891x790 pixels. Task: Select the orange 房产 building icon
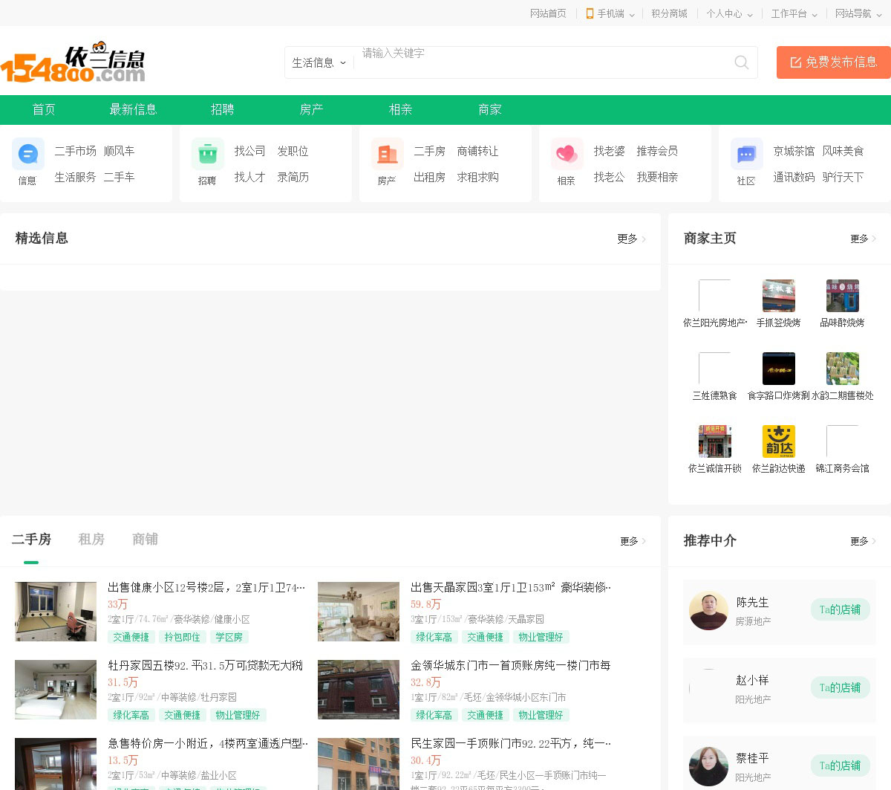coord(387,155)
